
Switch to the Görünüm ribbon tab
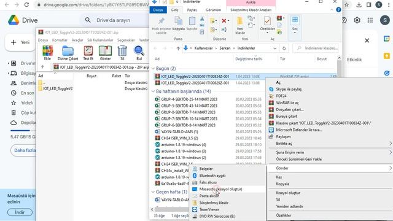[213, 10]
